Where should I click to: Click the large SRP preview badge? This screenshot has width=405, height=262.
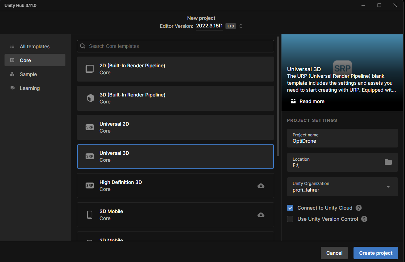(342, 68)
